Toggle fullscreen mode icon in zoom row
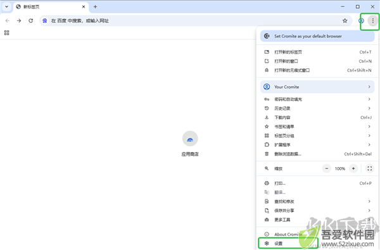380x250 pixels. click(x=370, y=168)
